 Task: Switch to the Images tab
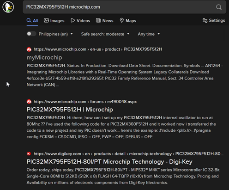[x=54, y=21]
